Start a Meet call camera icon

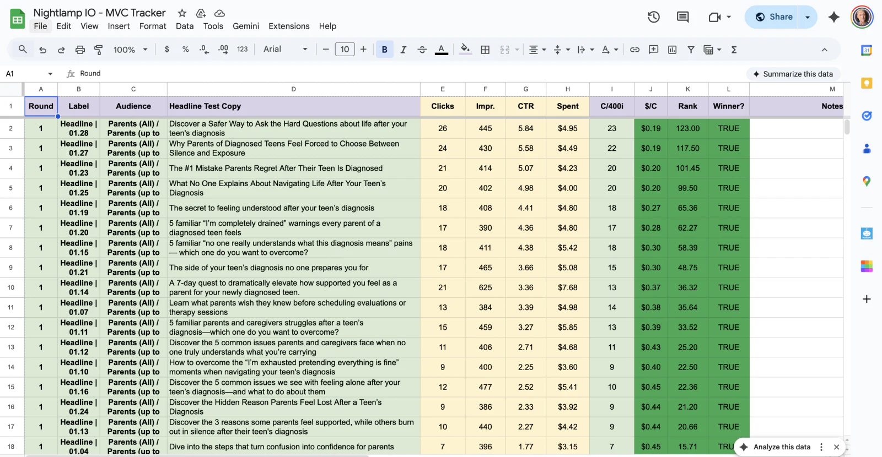click(x=714, y=17)
